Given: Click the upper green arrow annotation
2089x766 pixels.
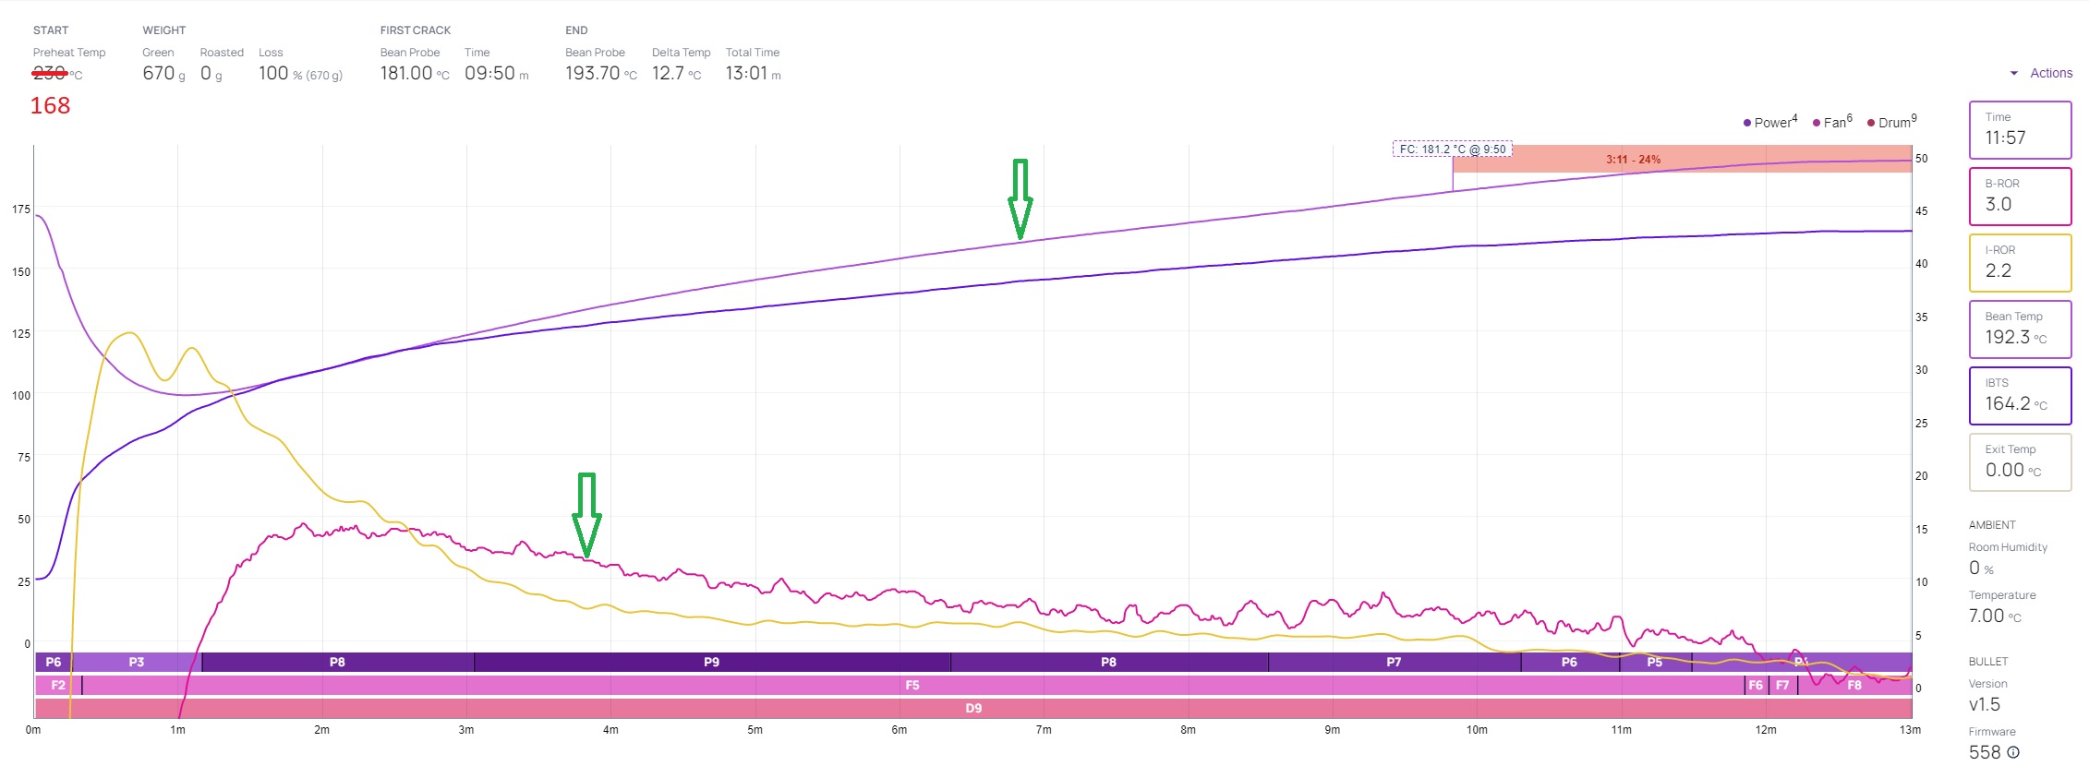Looking at the screenshot, I should (1020, 198).
